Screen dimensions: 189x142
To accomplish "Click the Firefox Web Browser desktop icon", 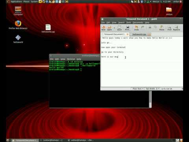I will 18,25.
